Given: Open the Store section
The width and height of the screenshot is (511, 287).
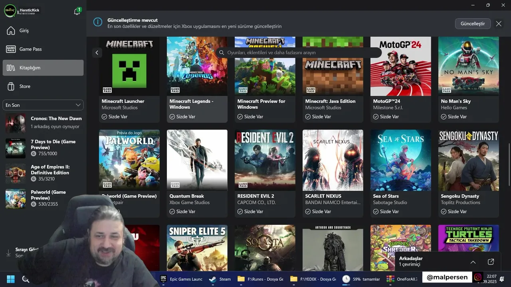Looking at the screenshot, I should [43, 86].
